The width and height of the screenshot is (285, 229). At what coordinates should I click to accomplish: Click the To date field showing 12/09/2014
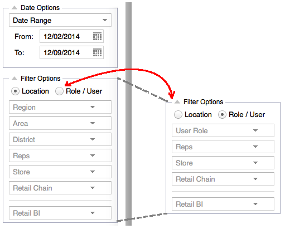(71, 52)
